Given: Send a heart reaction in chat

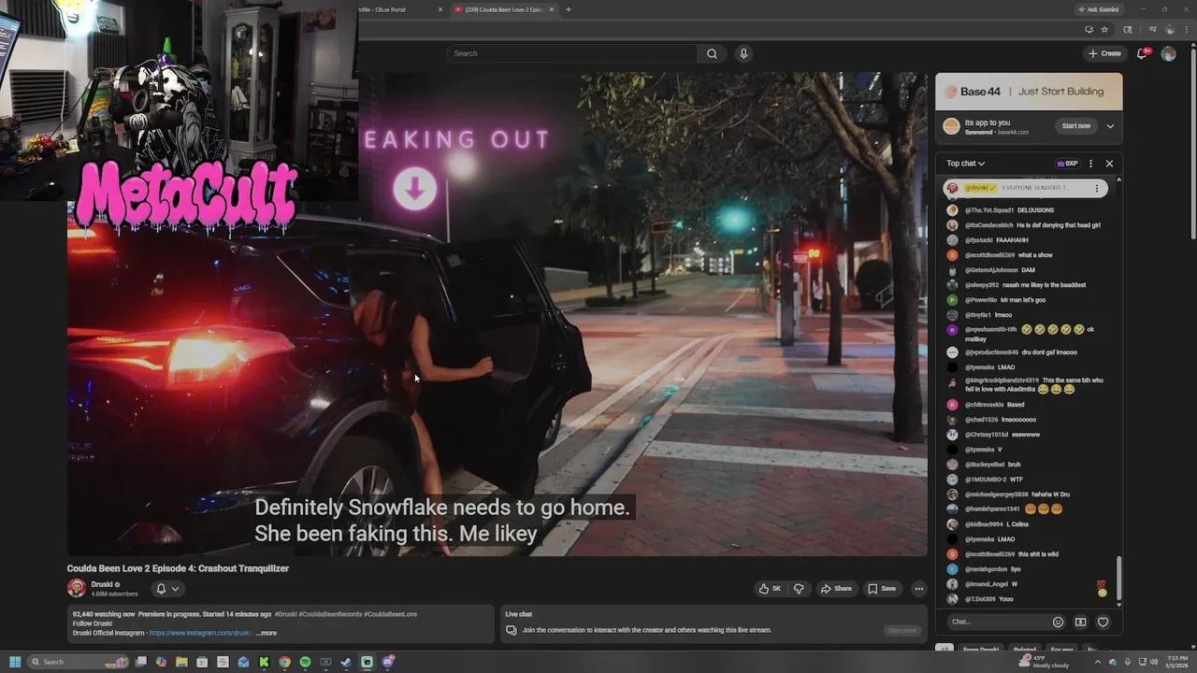Looking at the screenshot, I should pyautogui.click(x=1103, y=622).
